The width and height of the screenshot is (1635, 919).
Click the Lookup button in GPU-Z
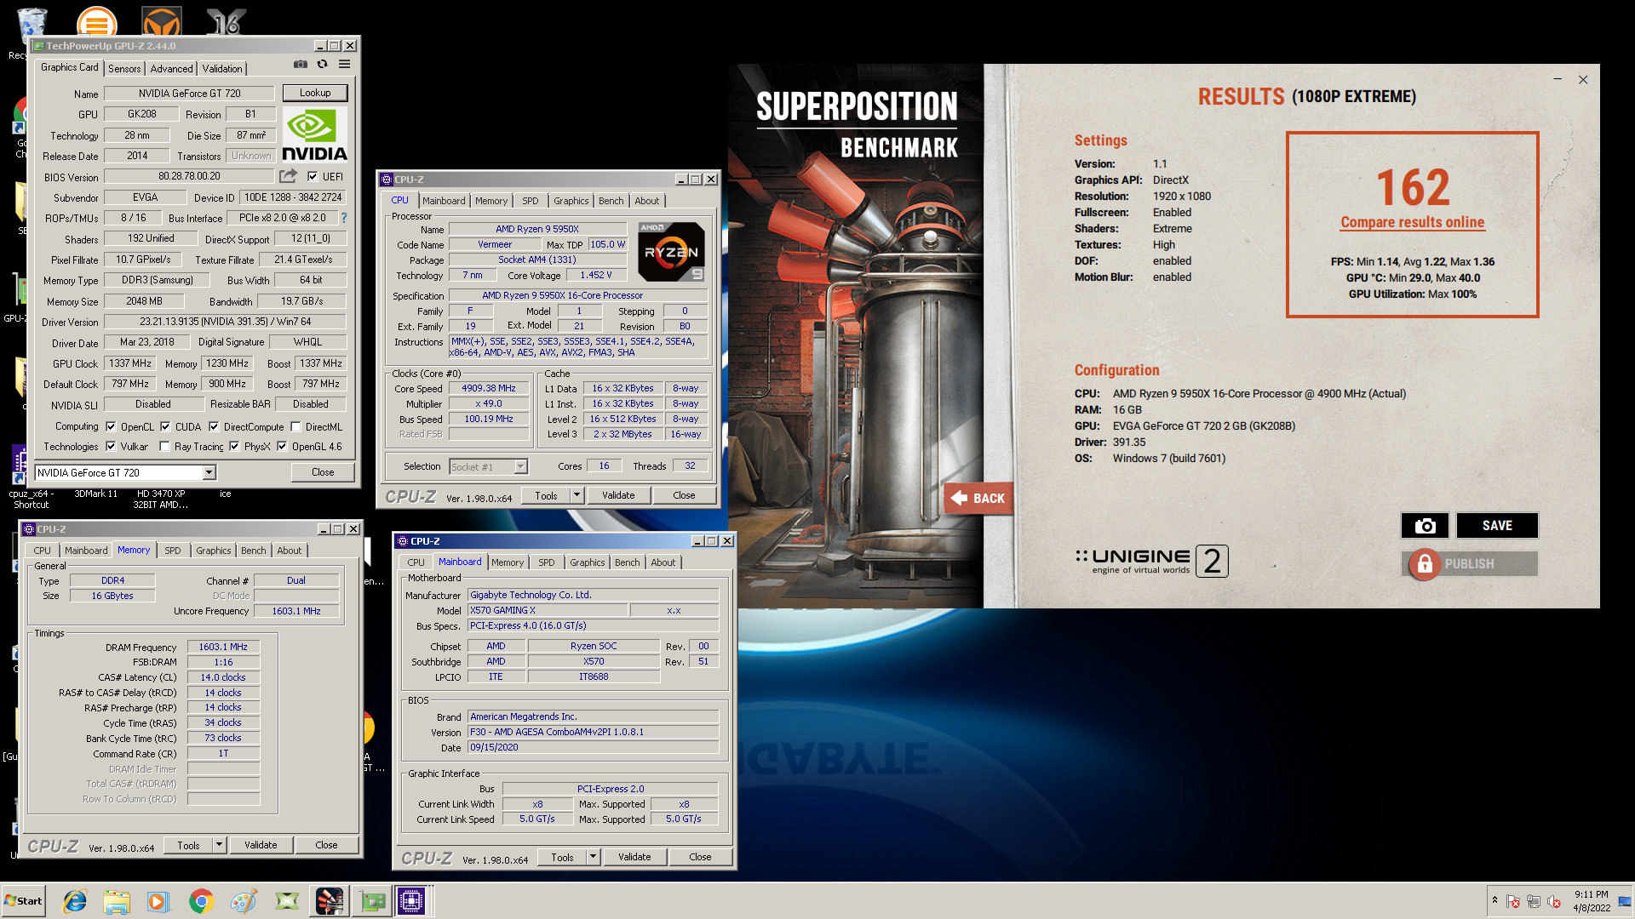pyautogui.click(x=315, y=93)
